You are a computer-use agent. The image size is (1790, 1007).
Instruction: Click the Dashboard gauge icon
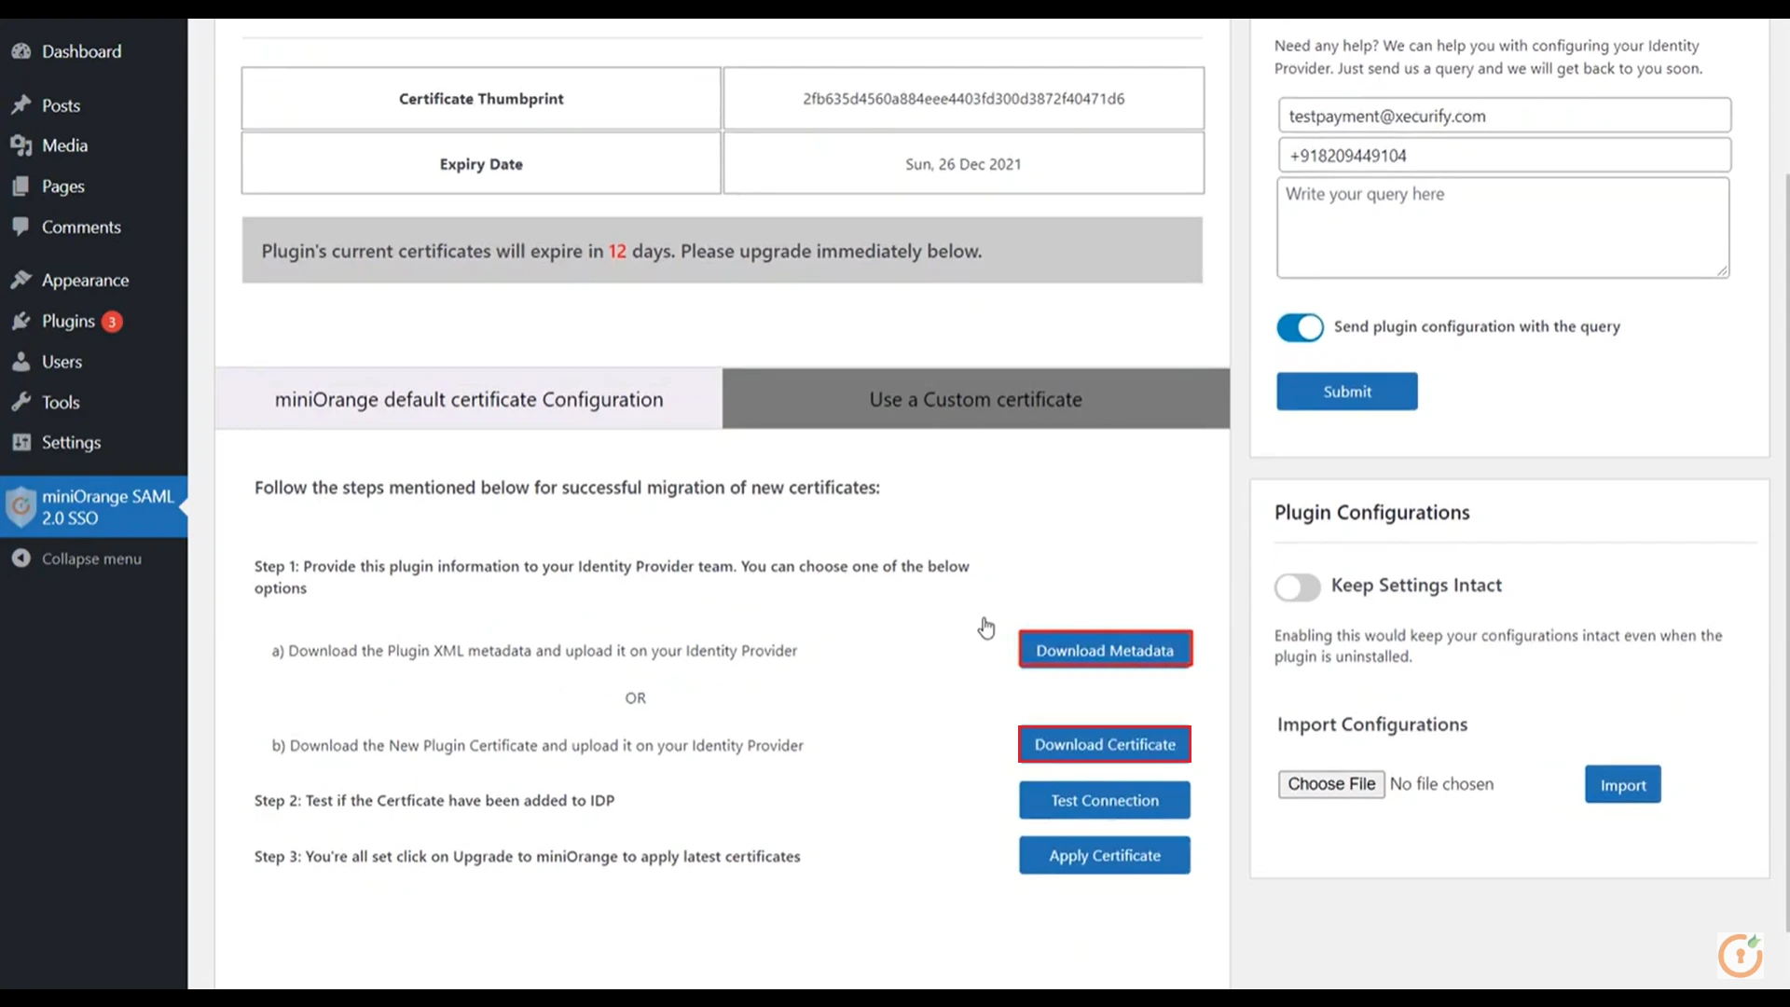[x=21, y=51]
